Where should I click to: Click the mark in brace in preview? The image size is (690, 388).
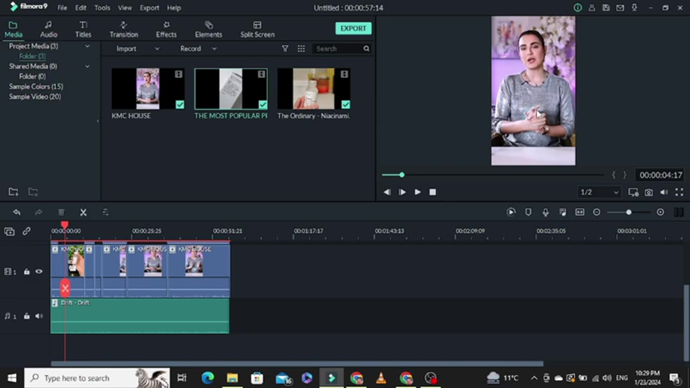[613, 175]
